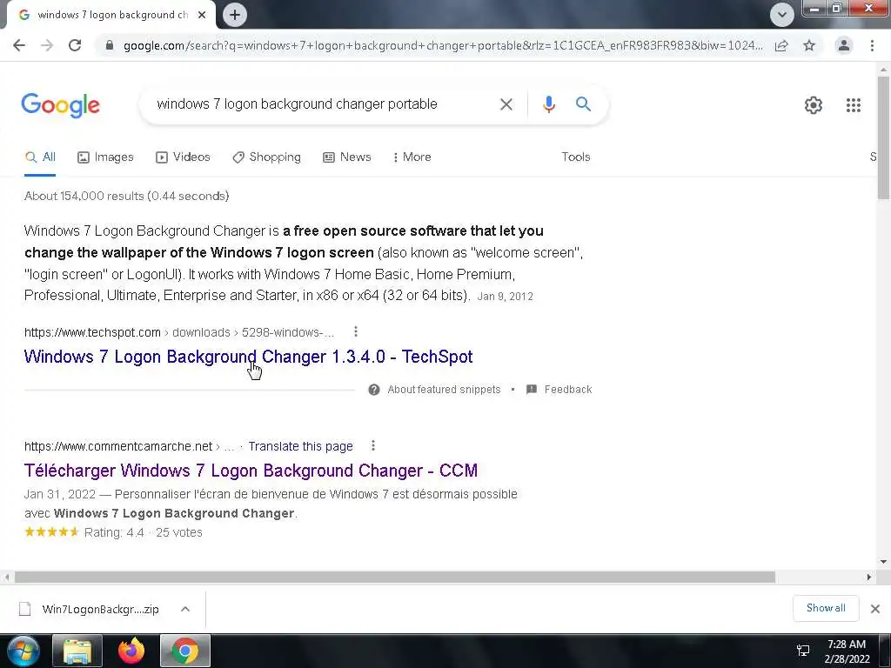Reload the current page
This screenshot has height=668, width=891.
pyautogui.click(x=75, y=45)
